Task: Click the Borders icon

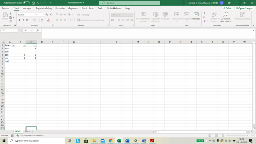Action: 35,20
